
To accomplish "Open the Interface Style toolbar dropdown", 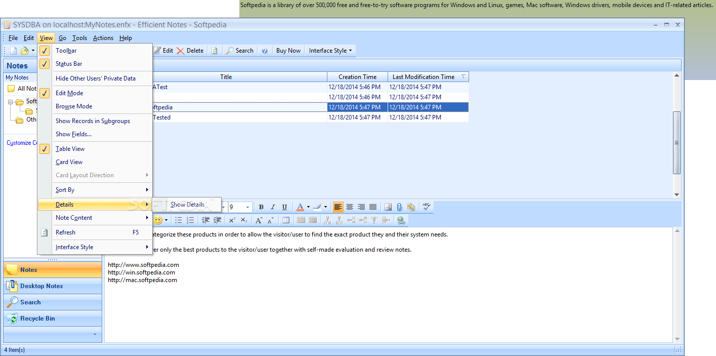I will (330, 51).
